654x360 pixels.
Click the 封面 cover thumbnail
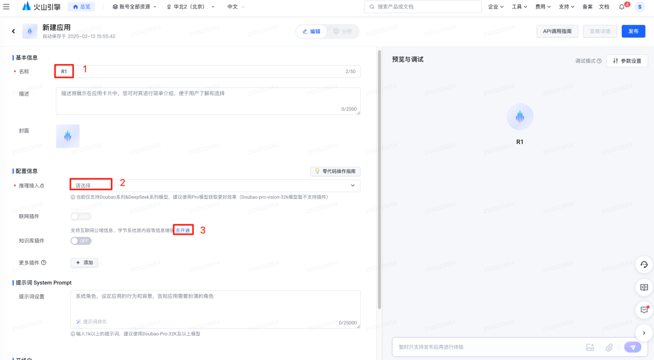coord(68,136)
